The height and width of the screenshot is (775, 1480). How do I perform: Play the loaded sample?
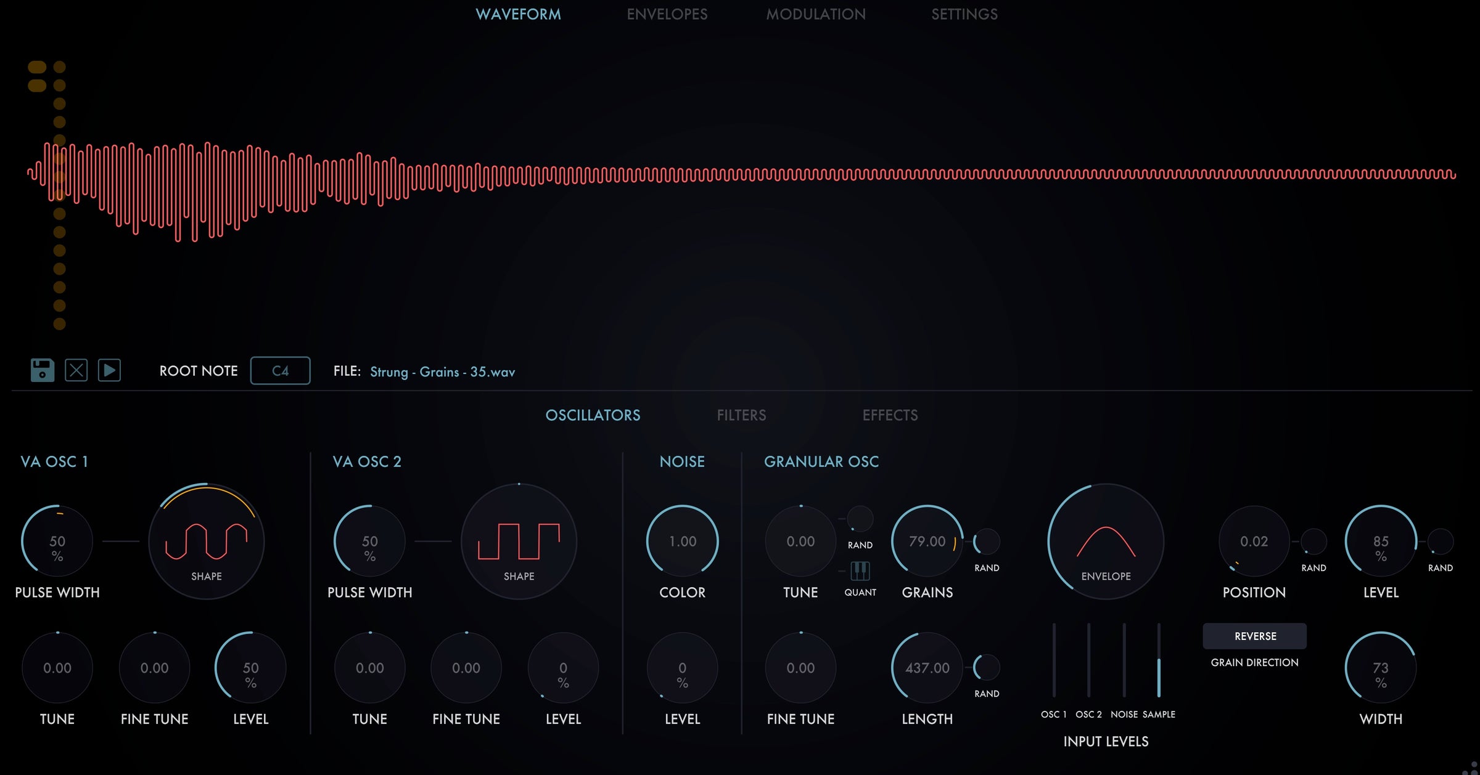(x=109, y=370)
